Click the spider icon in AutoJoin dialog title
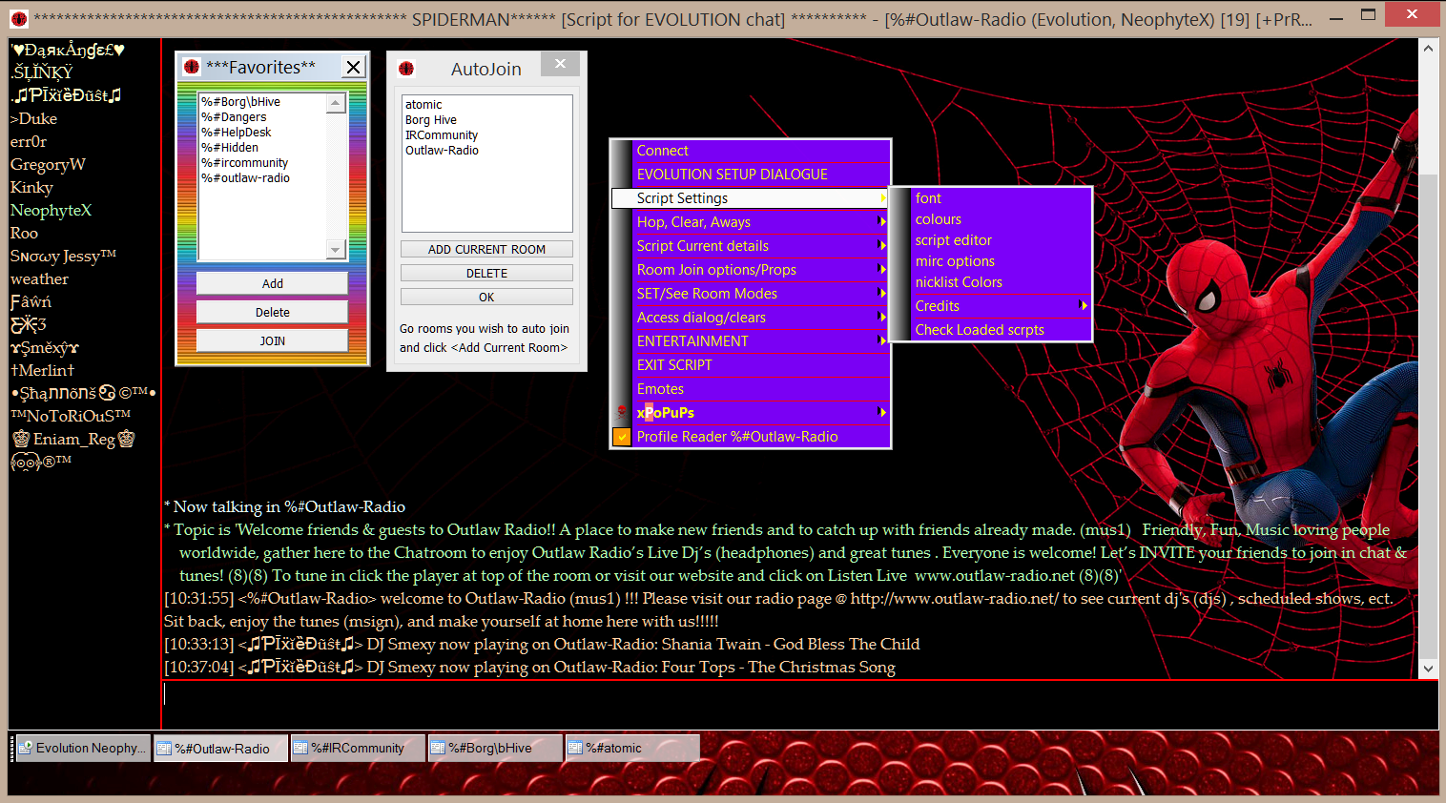 click(406, 69)
